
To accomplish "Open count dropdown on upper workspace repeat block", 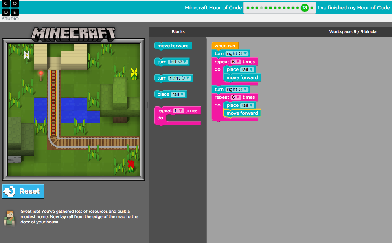I will [x=236, y=62].
